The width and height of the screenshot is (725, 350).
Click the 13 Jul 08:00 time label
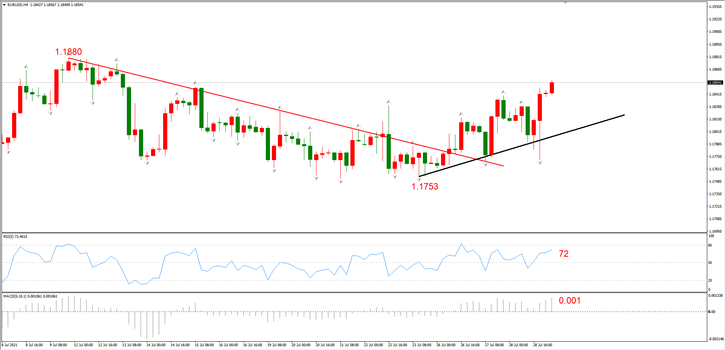[132, 345]
